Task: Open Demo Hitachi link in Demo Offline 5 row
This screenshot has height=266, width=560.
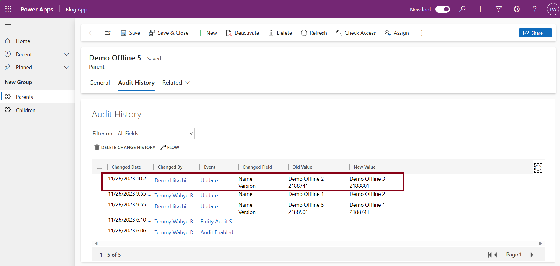Action: click(x=170, y=206)
